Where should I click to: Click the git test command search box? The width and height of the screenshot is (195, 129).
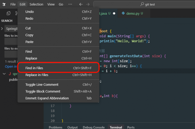coord(144,4)
